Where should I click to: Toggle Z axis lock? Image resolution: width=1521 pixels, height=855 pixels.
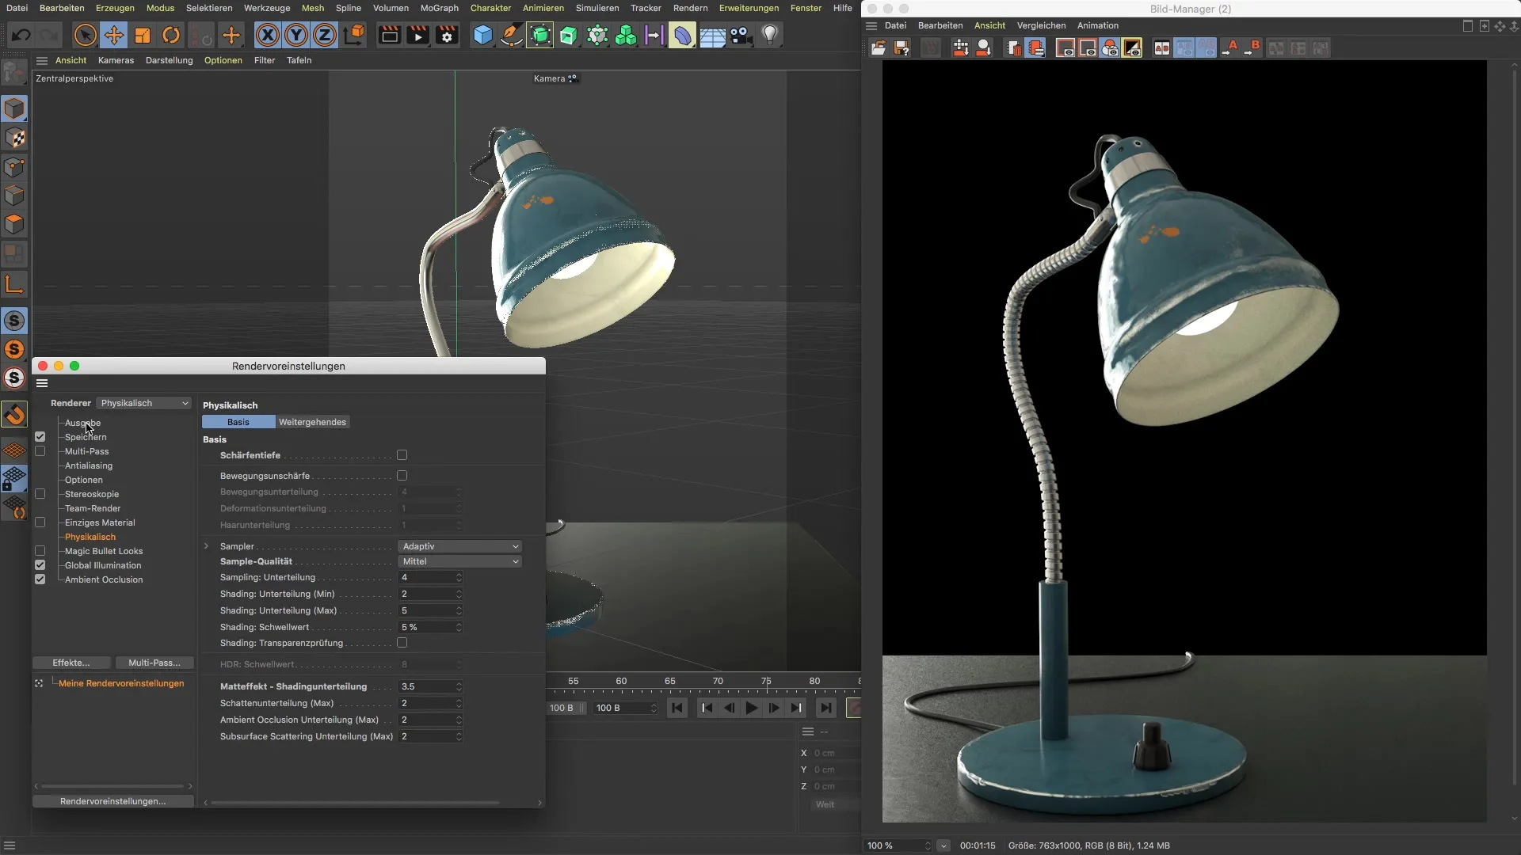325,36
